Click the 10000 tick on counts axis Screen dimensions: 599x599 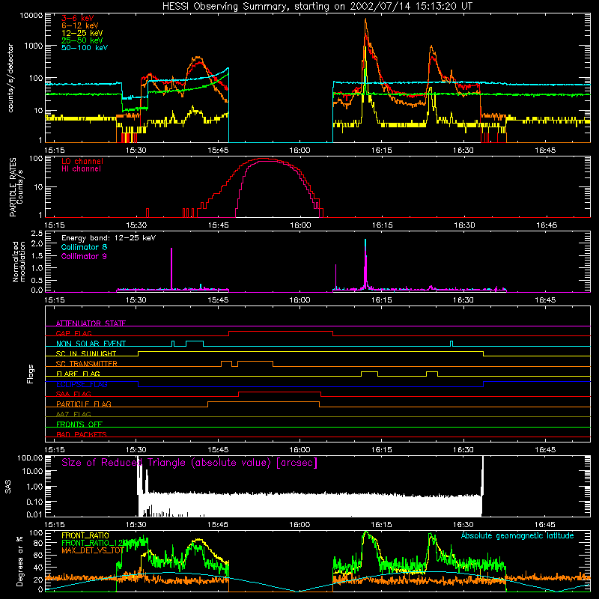click(31, 16)
